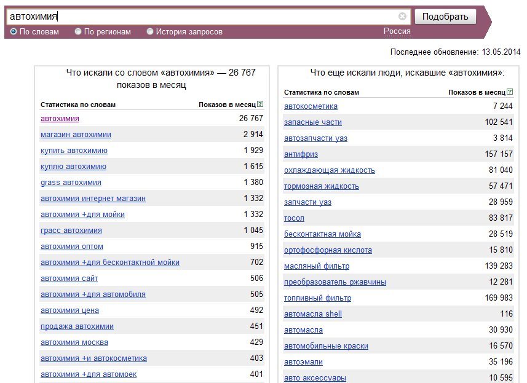Open the 'запасные части' link

click(313, 122)
